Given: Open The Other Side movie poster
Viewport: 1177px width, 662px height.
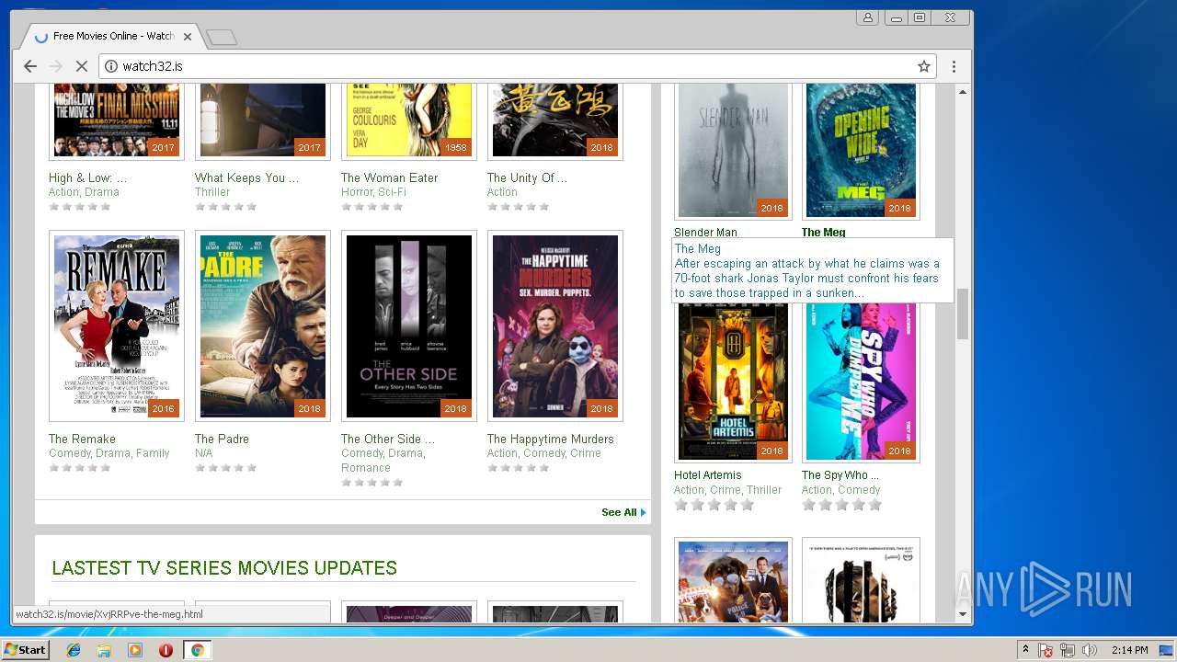Looking at the screenshot, I should click(x=409, y=326).
